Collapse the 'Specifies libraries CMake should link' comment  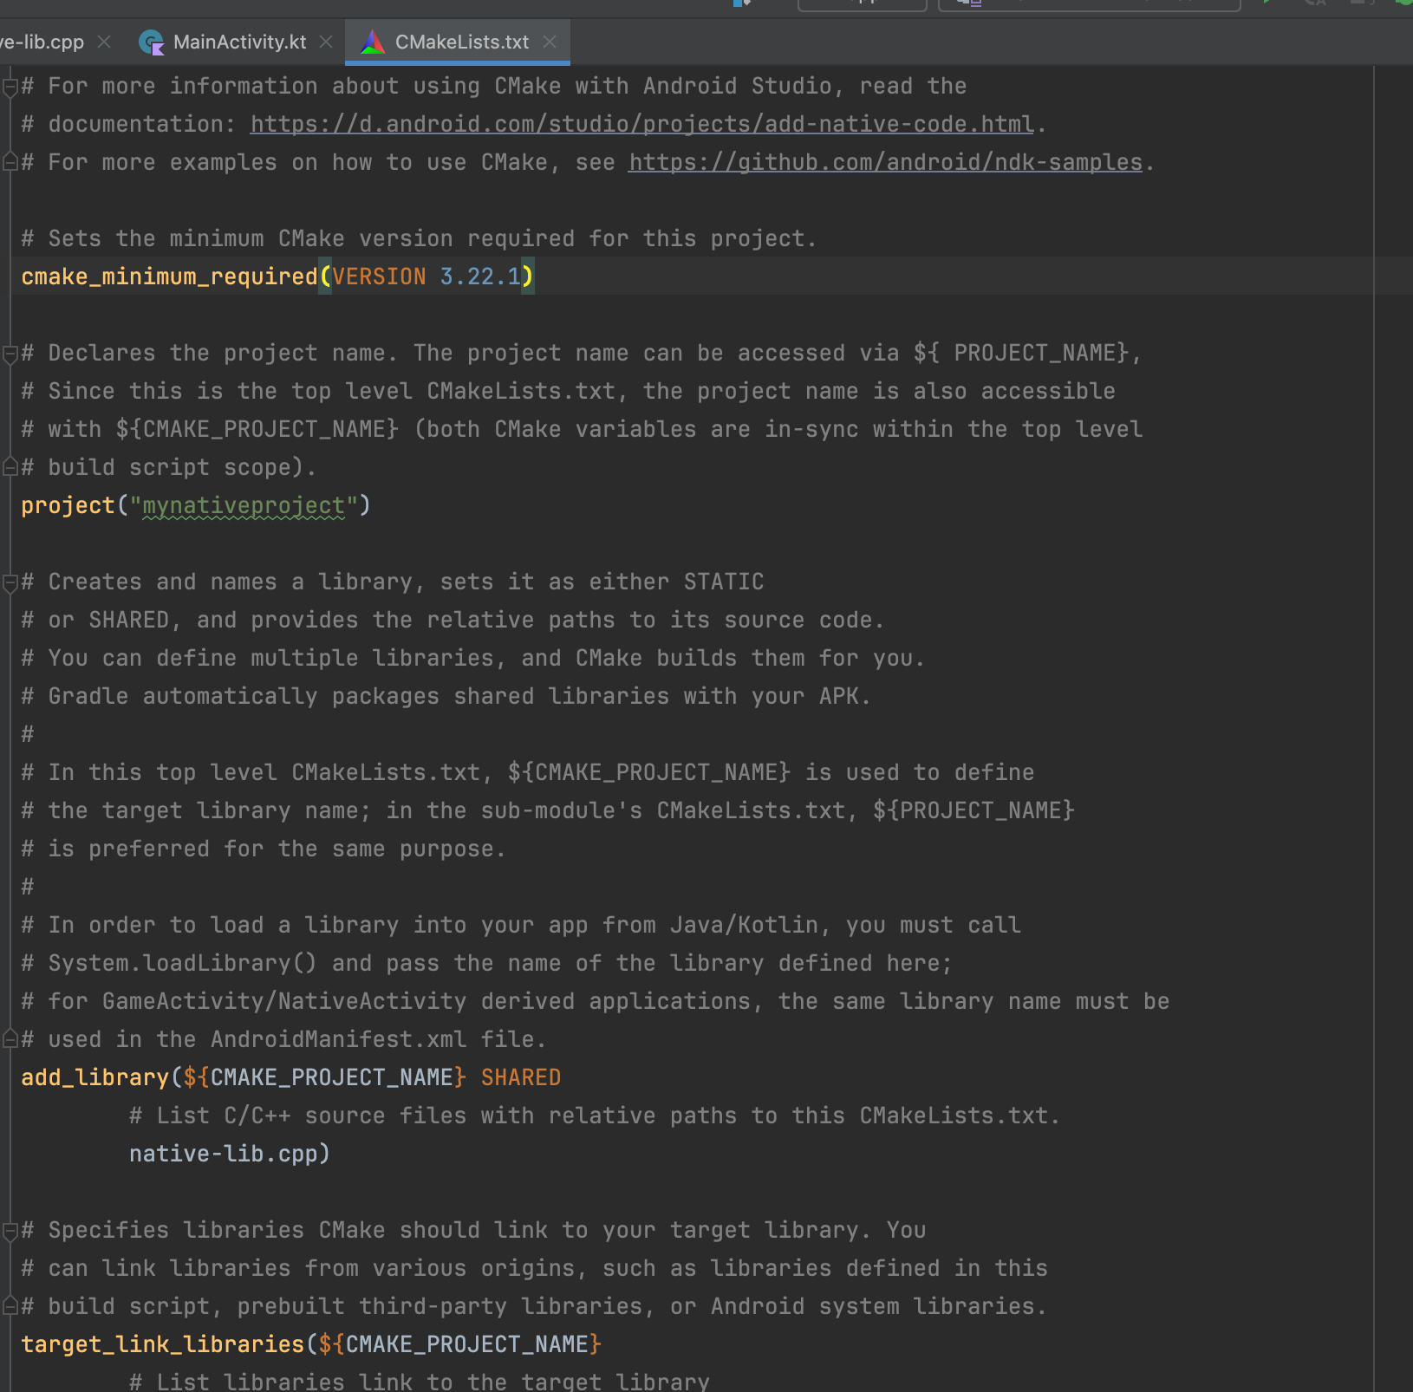(x=10, y=1231)
